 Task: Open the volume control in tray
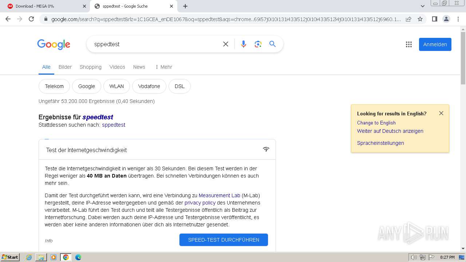pyautogui.click(x=414, y=257)
